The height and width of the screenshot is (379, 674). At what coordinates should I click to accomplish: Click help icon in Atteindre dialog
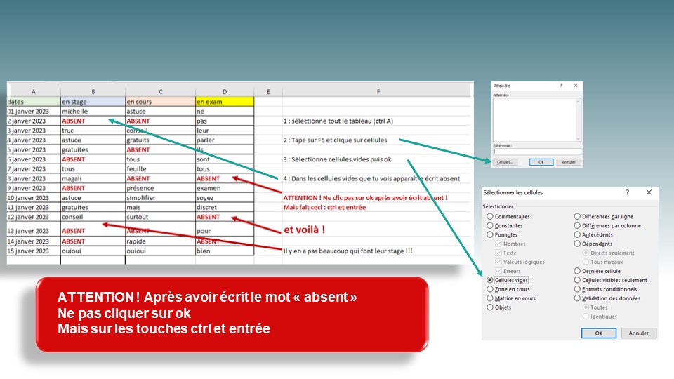click(560, 86)
